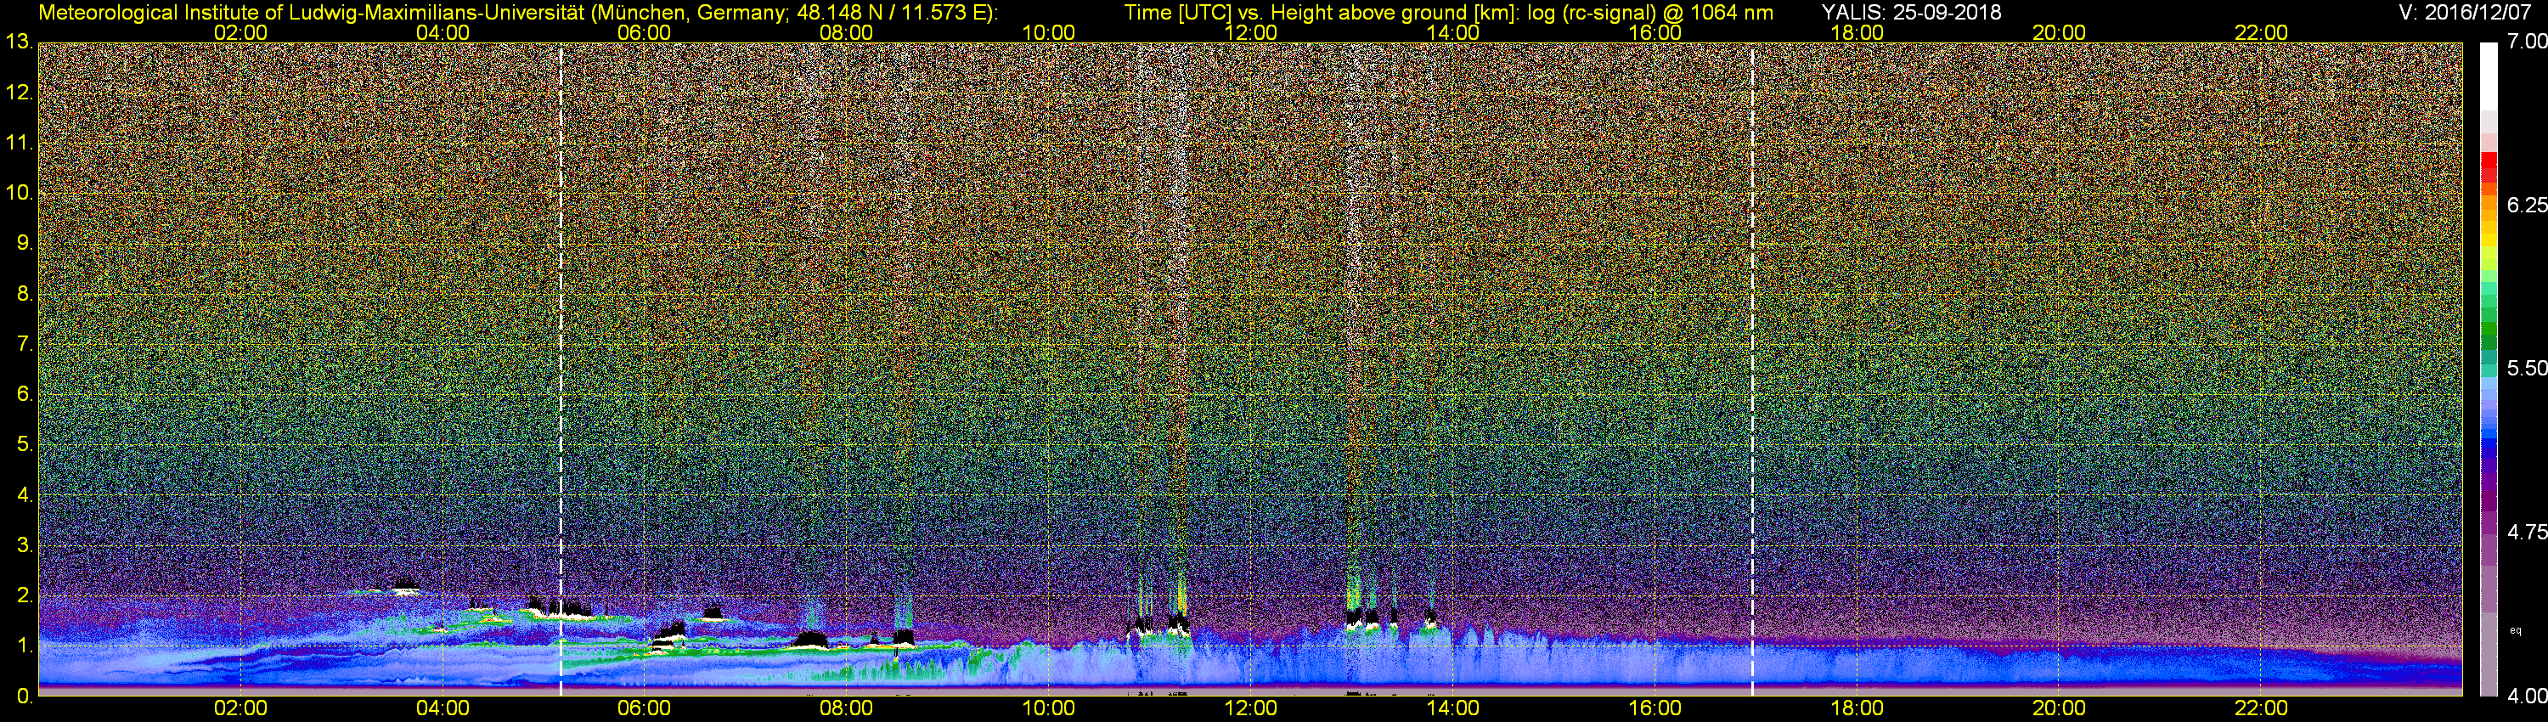Click the 18:00 label on the bottom time axis
The width and height of the screenshot is (2548, 722).
click(x=1857, y=709)
